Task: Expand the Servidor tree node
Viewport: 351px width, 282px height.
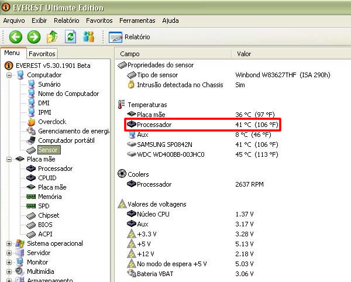Action: [9, 253]
